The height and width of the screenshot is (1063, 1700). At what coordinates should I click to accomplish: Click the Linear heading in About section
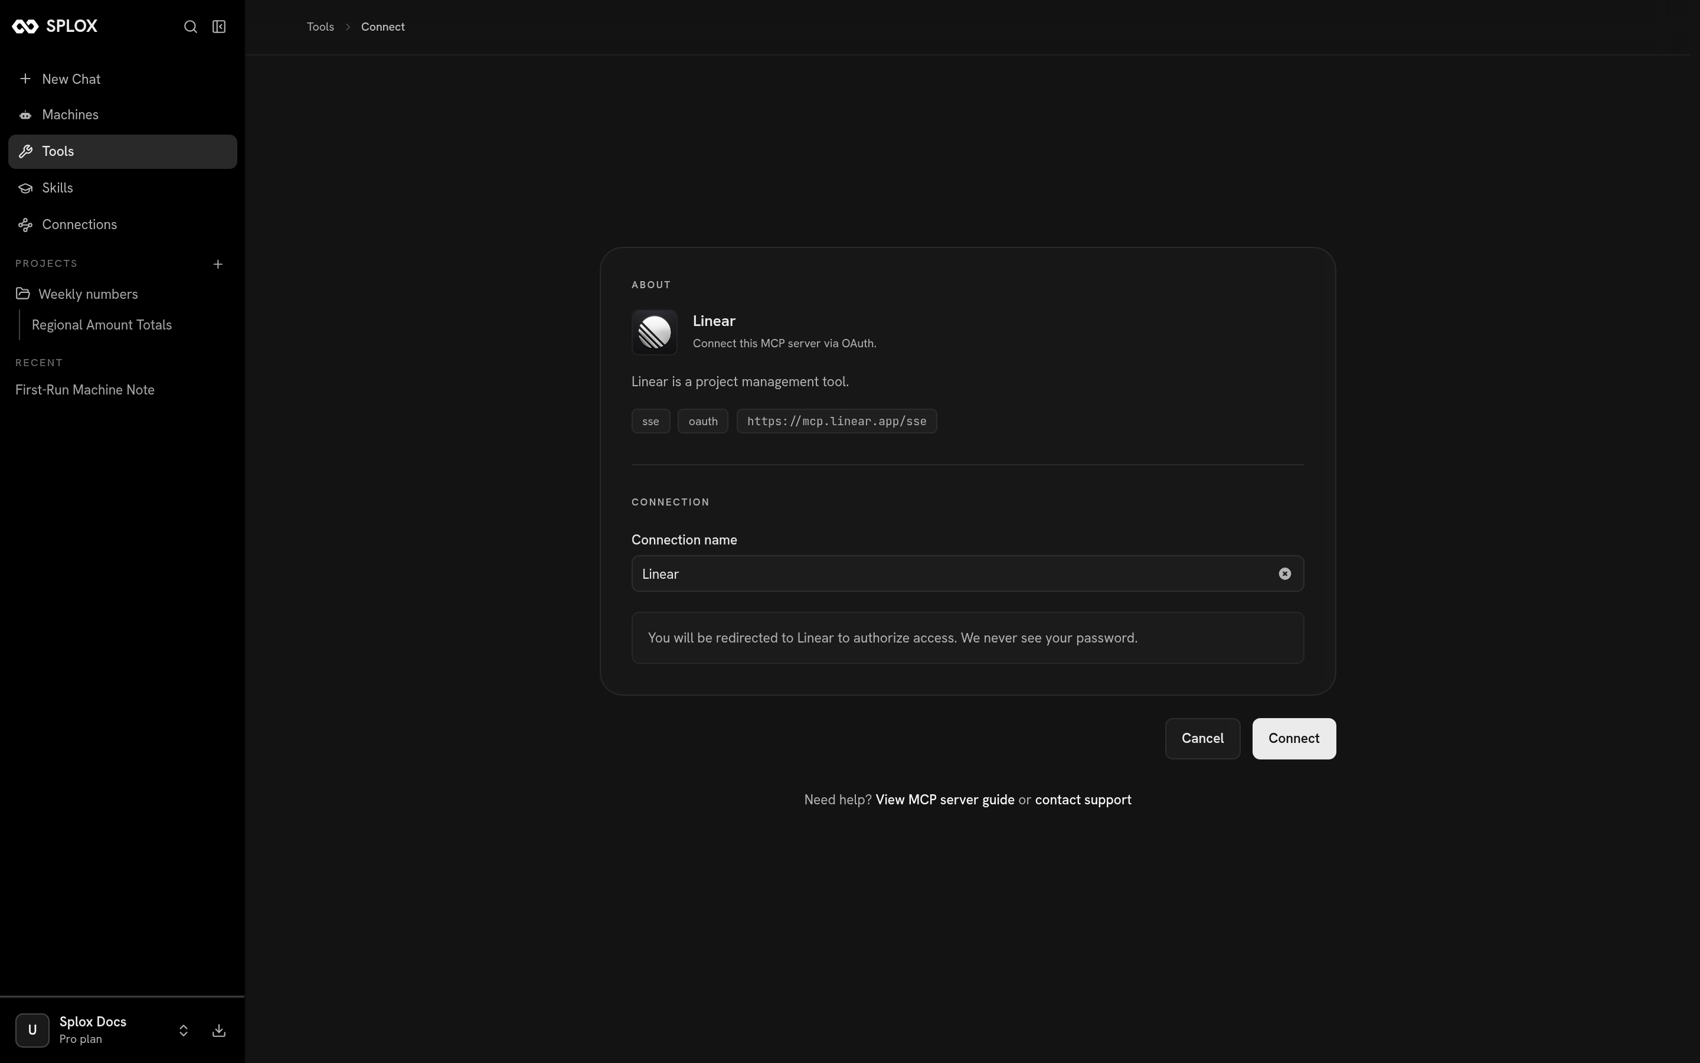[x=714, y=321]
